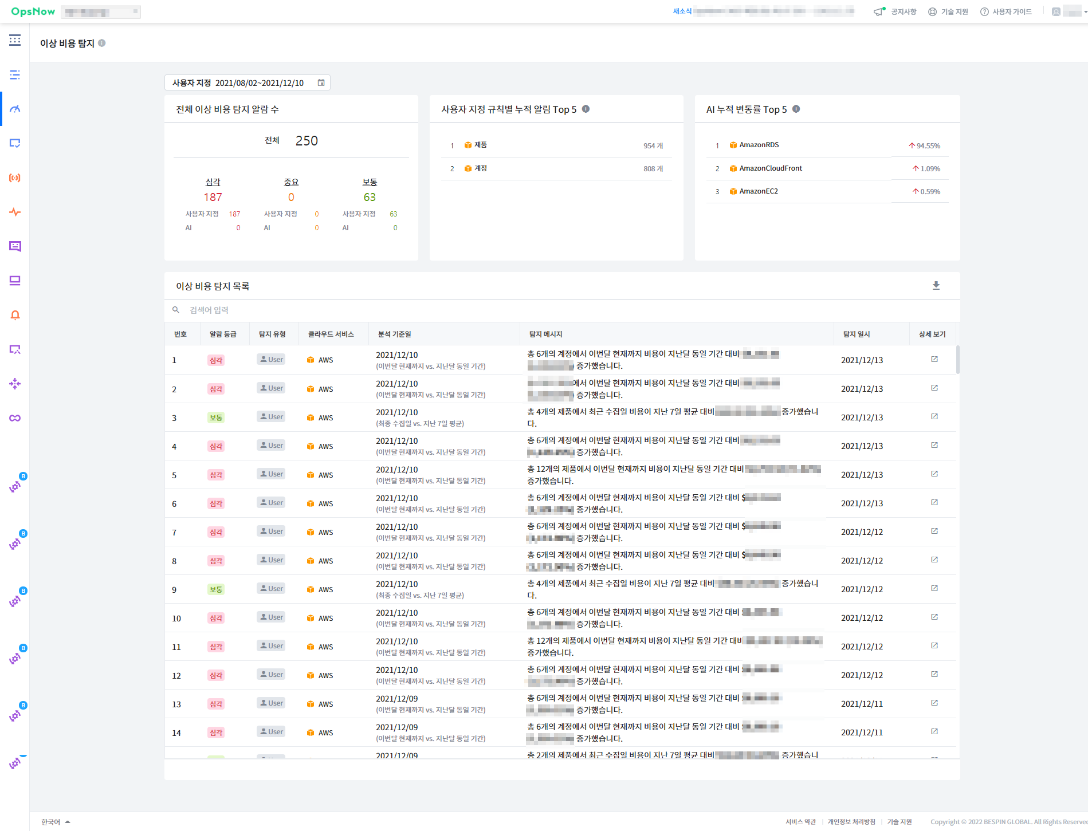Open detail view for row 1
1088x831 pixels.
pos(934,360)
